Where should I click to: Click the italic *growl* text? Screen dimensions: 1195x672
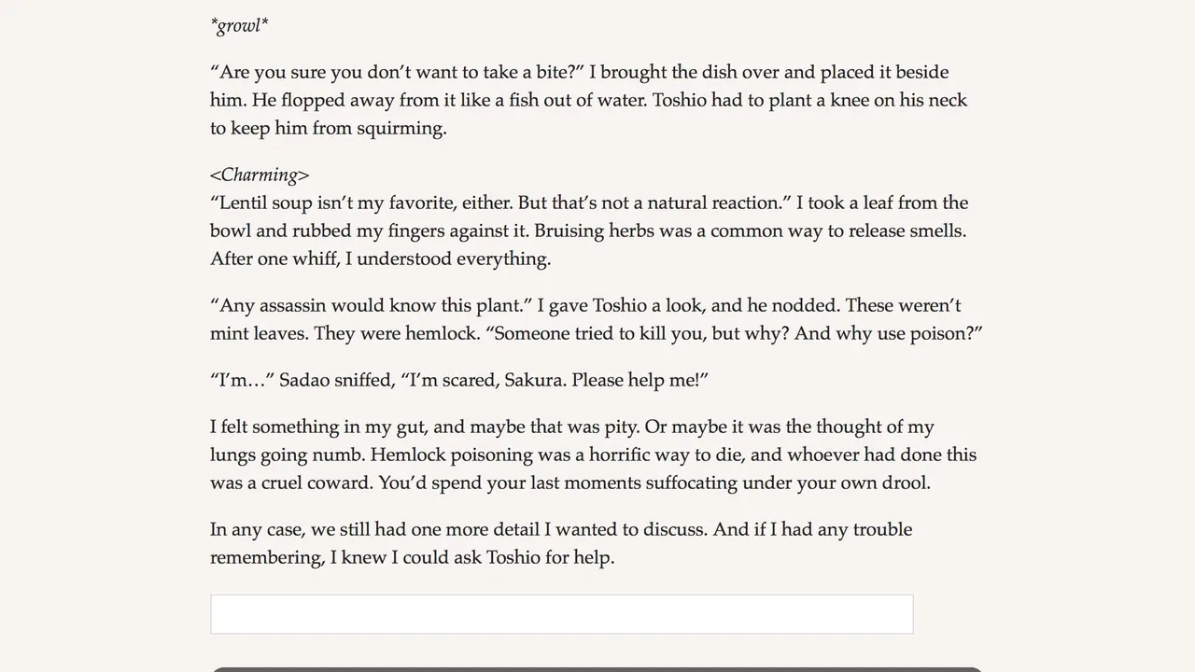240,26
